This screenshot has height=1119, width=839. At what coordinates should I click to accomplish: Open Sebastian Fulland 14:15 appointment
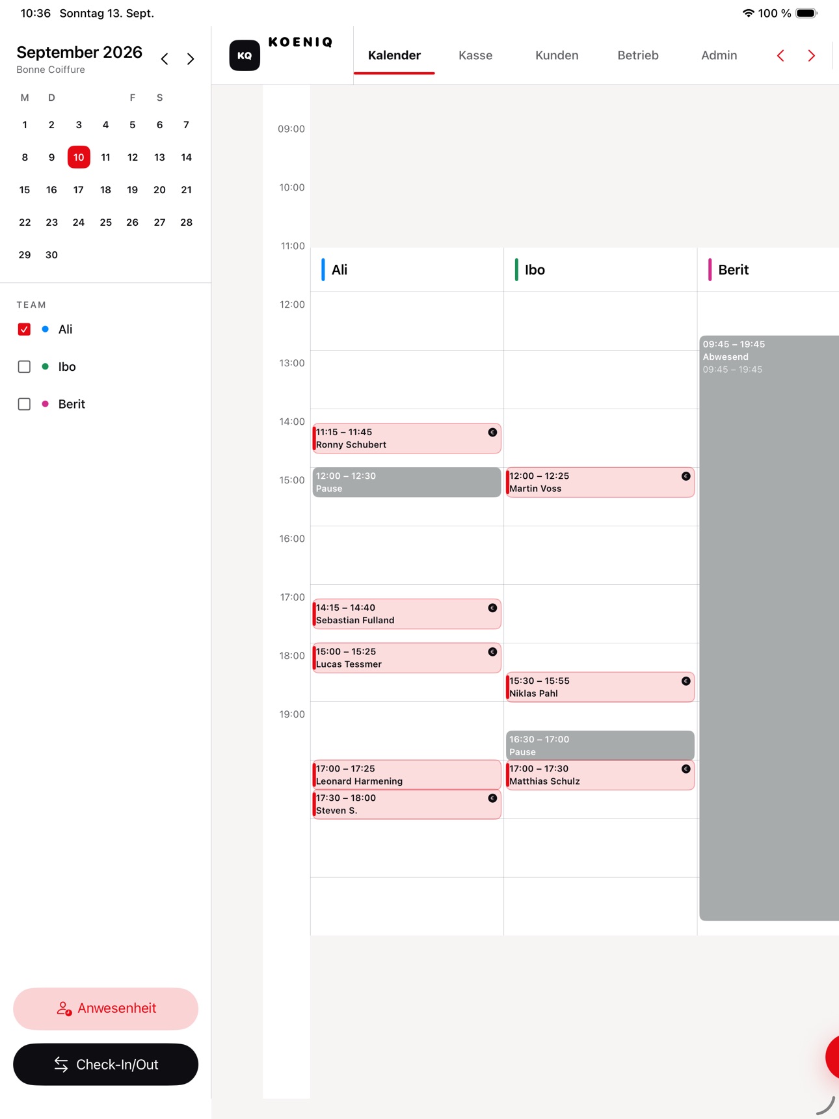406,614
